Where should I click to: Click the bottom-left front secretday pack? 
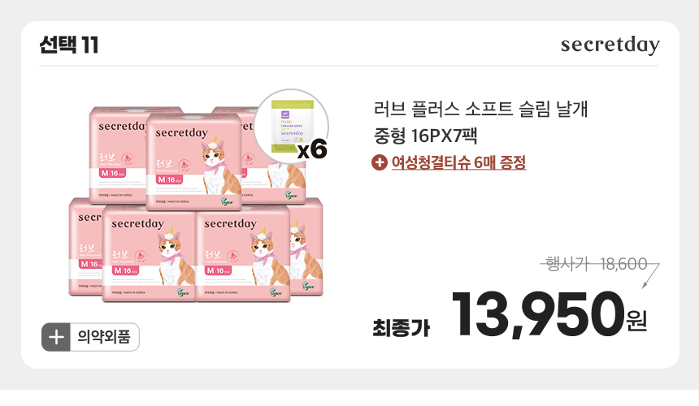pos(150,253)
